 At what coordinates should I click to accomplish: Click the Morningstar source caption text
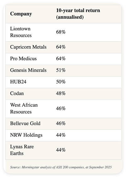pos(61,167)
